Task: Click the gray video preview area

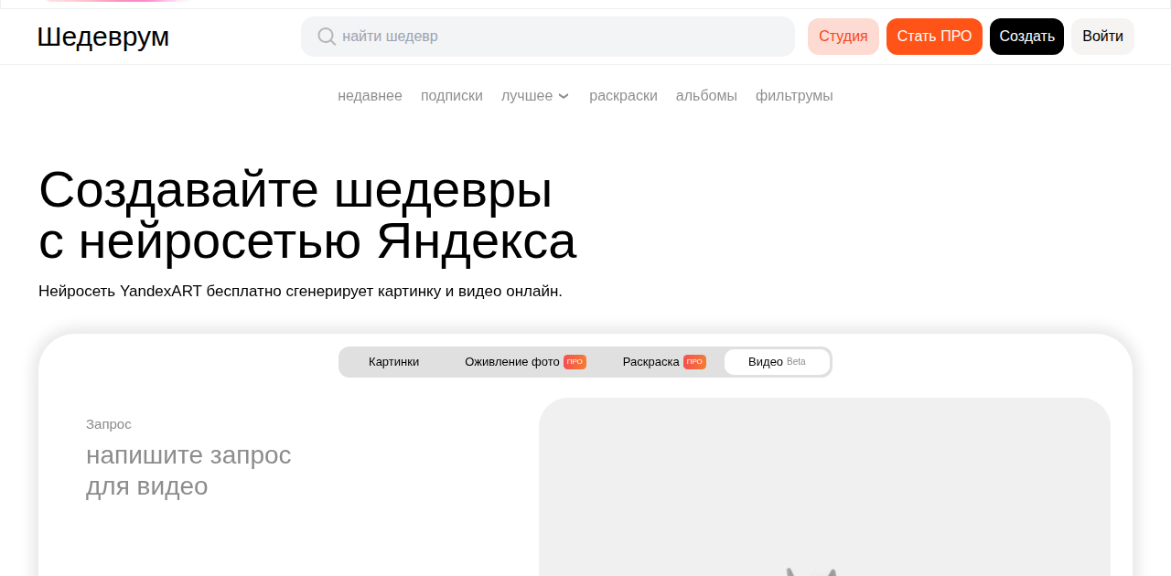Action: 824,487
